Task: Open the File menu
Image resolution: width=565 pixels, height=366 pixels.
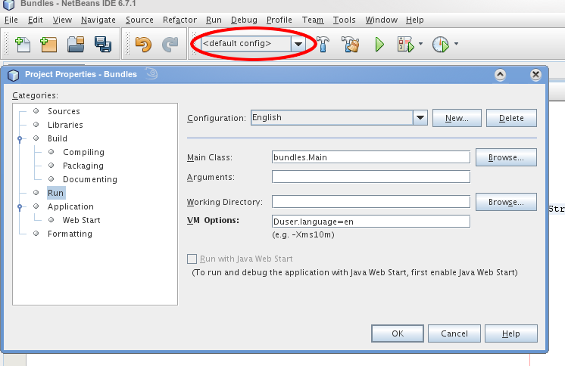Action: point(11,20)
